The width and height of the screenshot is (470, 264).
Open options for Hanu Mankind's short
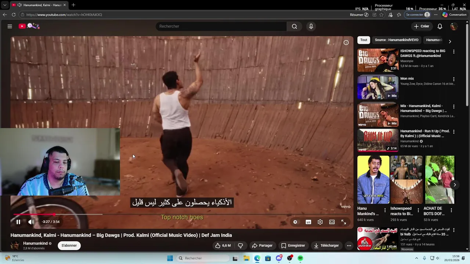pos(385,210)
